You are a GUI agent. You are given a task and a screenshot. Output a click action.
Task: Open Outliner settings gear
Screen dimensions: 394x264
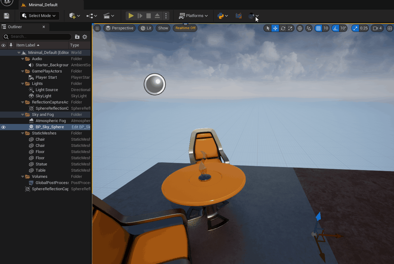(85, 37)
